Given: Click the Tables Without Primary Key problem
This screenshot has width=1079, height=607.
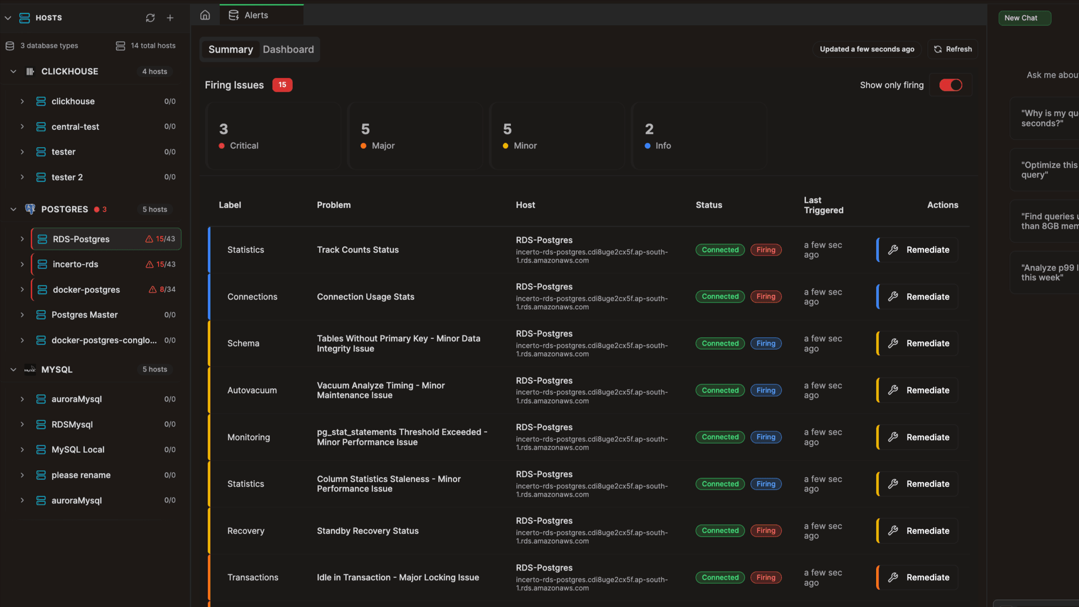Looking at the screenshot, I should [x=398, y=343].
